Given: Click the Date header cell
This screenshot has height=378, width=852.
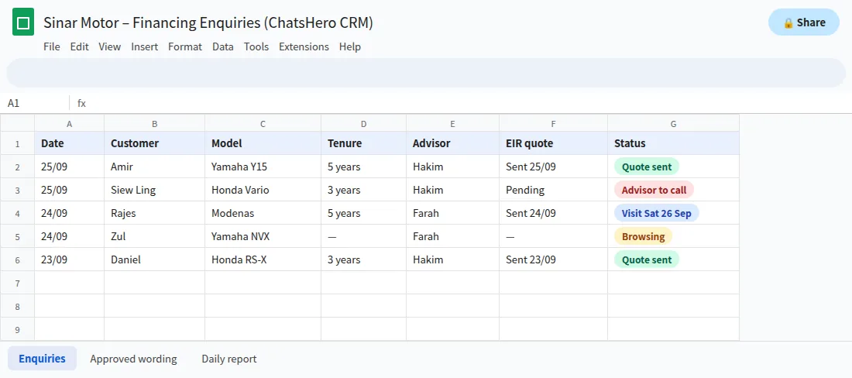Looking at the screenshot, I should point(70,143).
